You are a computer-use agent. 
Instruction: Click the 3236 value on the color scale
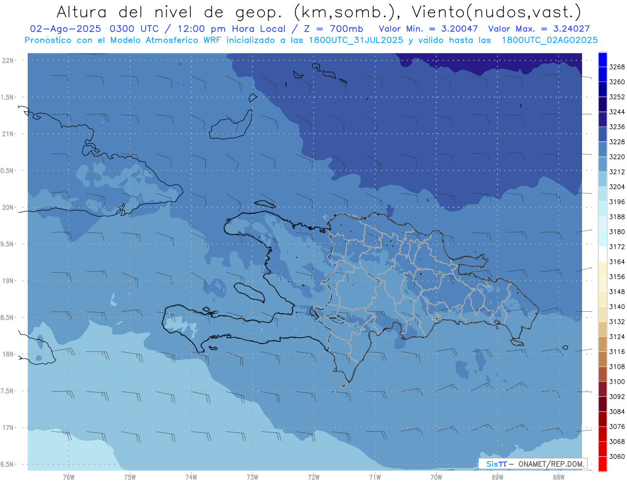click(617, 127)
